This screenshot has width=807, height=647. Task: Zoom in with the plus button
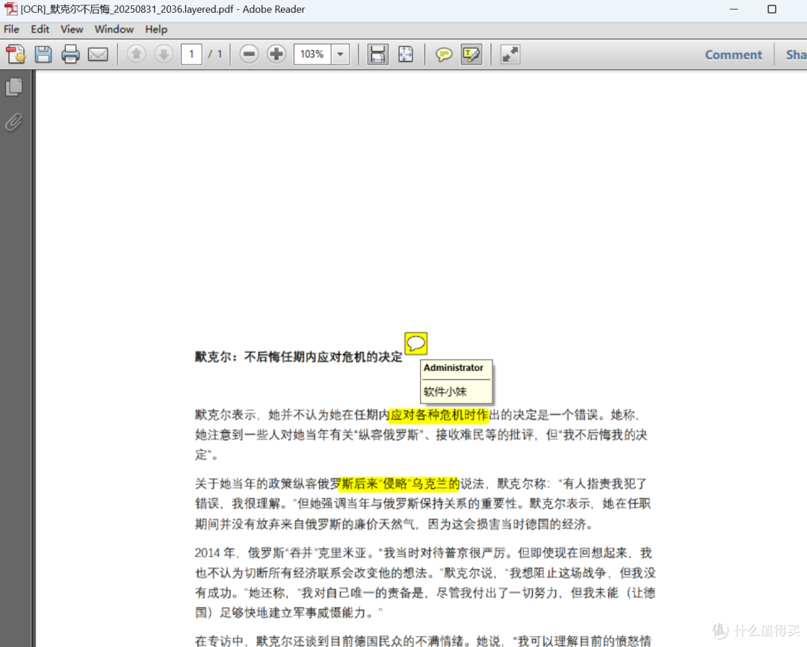tap(276, 54)
